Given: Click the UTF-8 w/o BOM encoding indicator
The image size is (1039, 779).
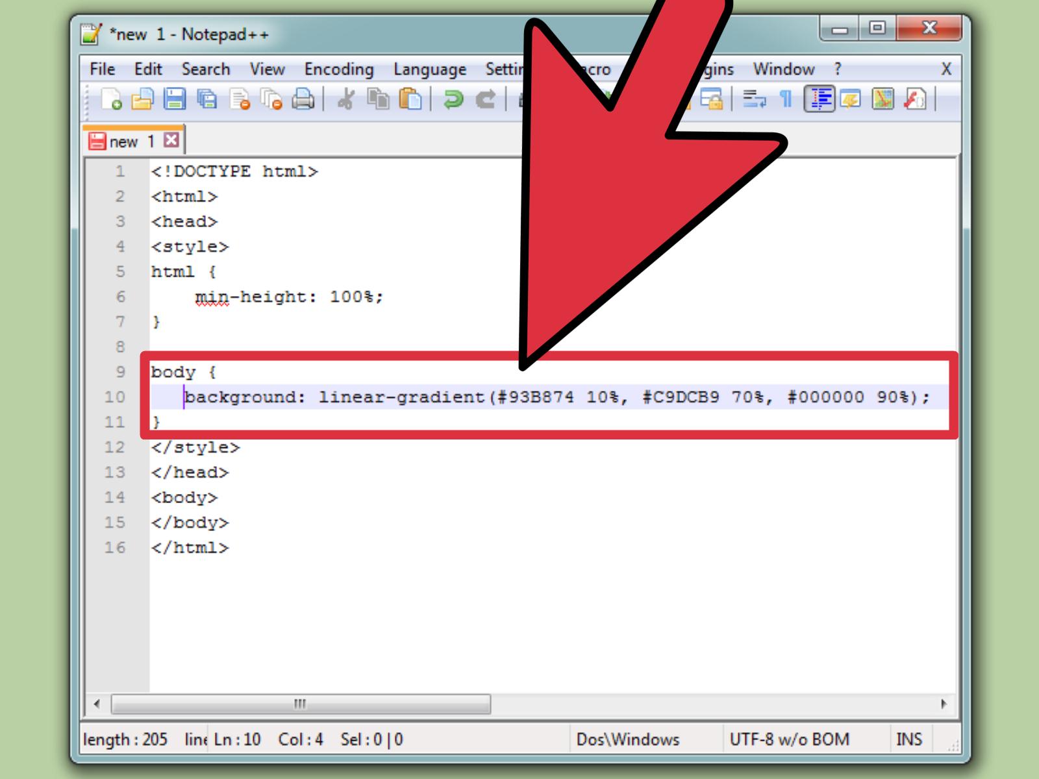Looking at the screenshot, I should [790, 739].
